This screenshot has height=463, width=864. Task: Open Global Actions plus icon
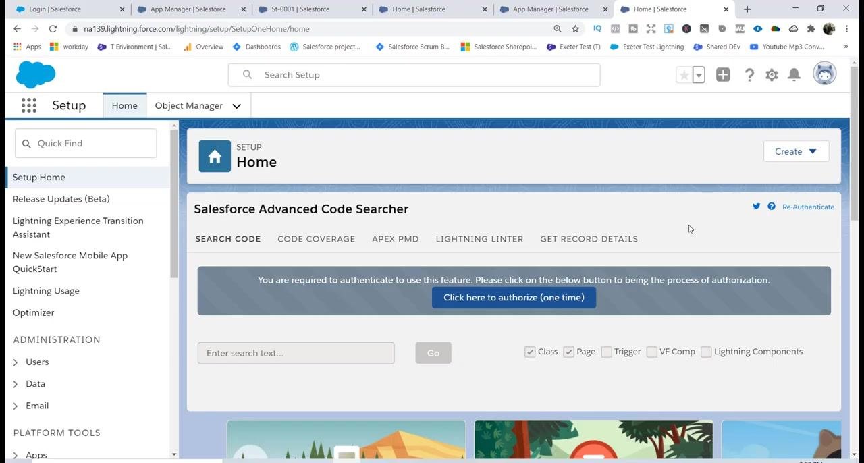[x=723, y=75]
